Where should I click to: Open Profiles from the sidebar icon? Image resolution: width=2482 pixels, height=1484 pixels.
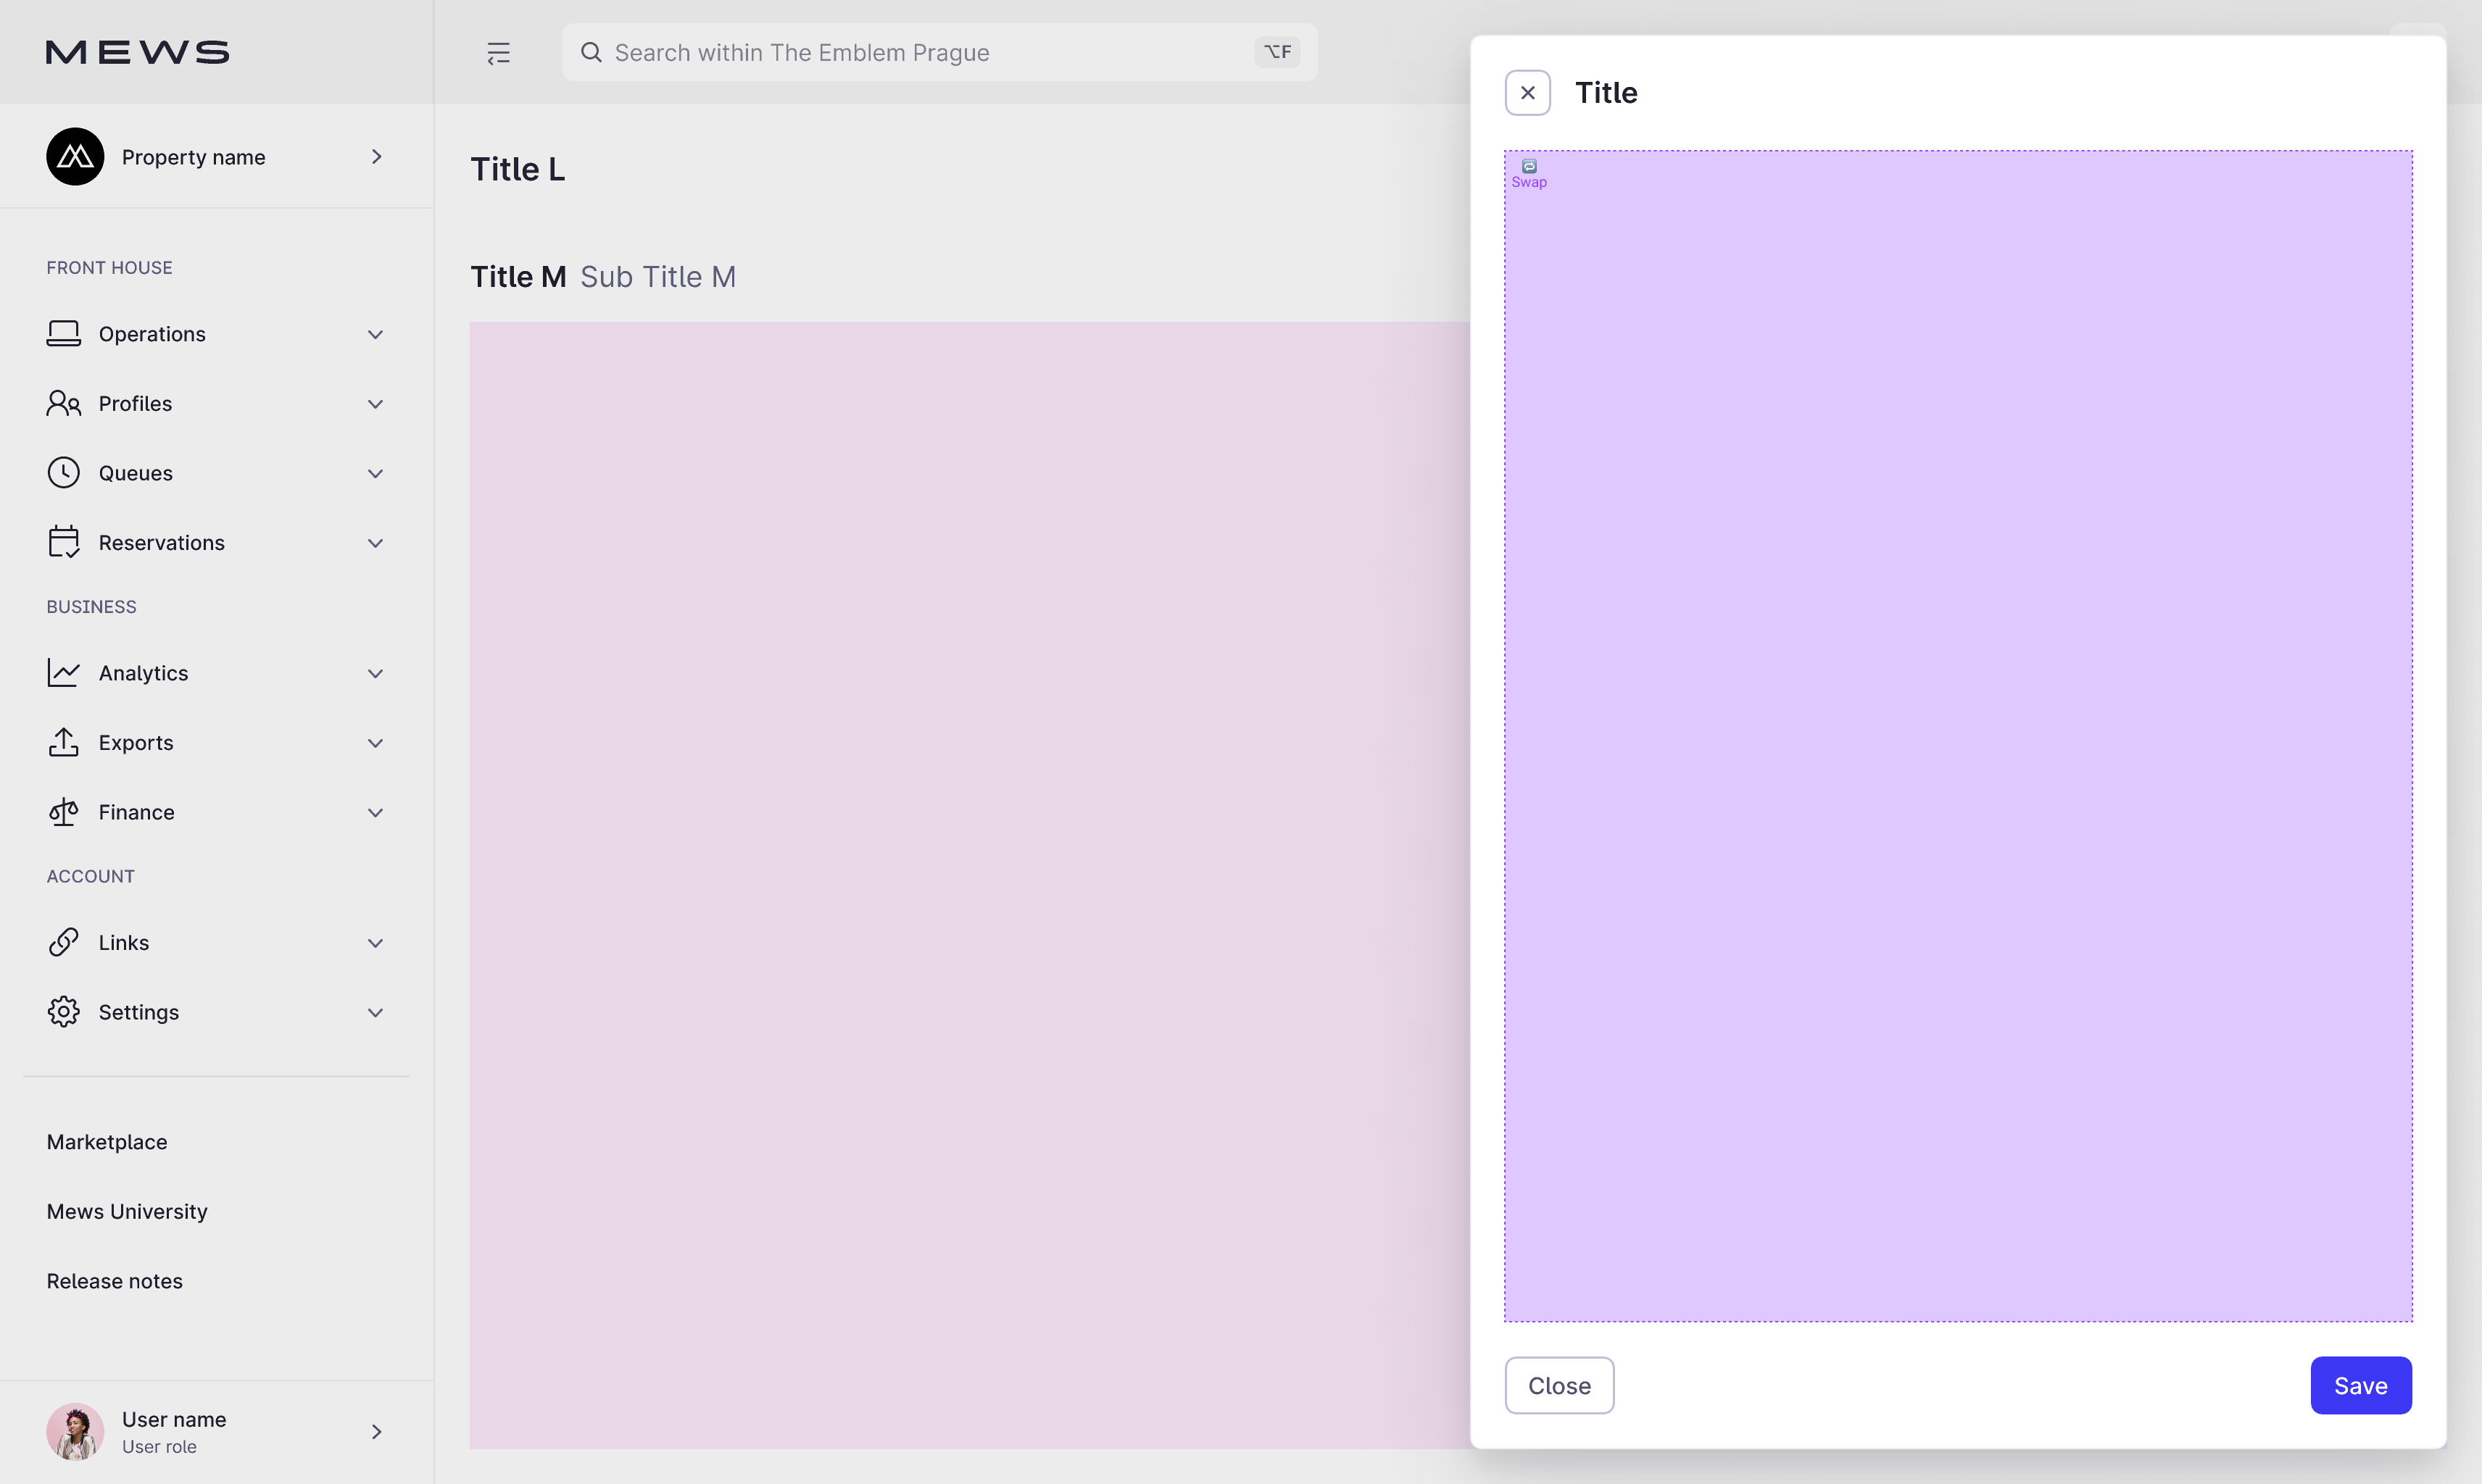tap(64, 403)
